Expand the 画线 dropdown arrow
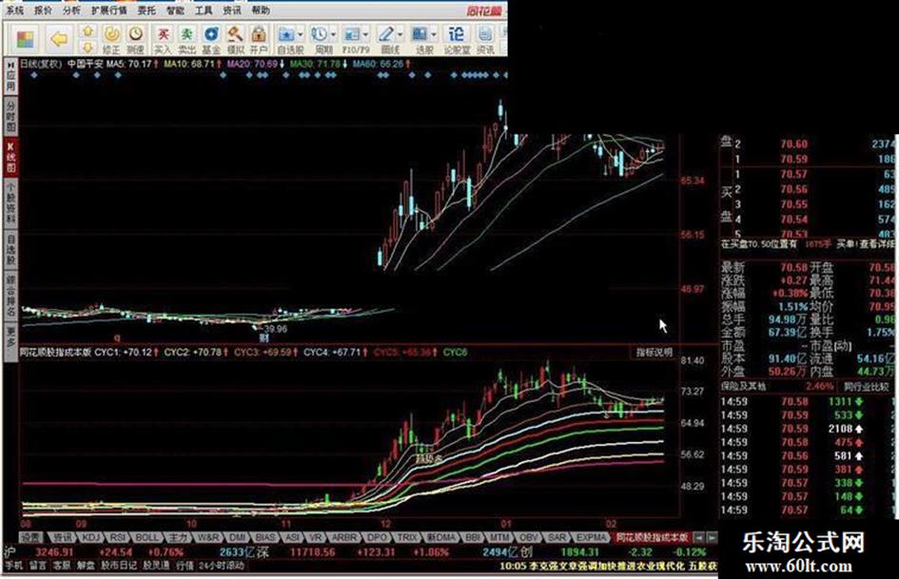Screen dimensions: 899x579 pyautogui.click(x=401, y=35)
